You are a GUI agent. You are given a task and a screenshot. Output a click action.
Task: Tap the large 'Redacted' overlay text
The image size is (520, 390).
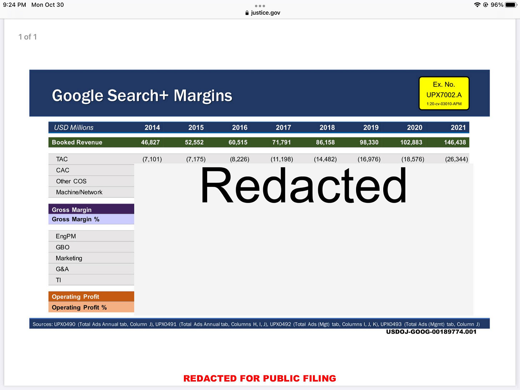[x=304, y=186]
